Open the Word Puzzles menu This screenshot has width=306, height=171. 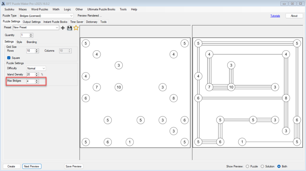39,9
